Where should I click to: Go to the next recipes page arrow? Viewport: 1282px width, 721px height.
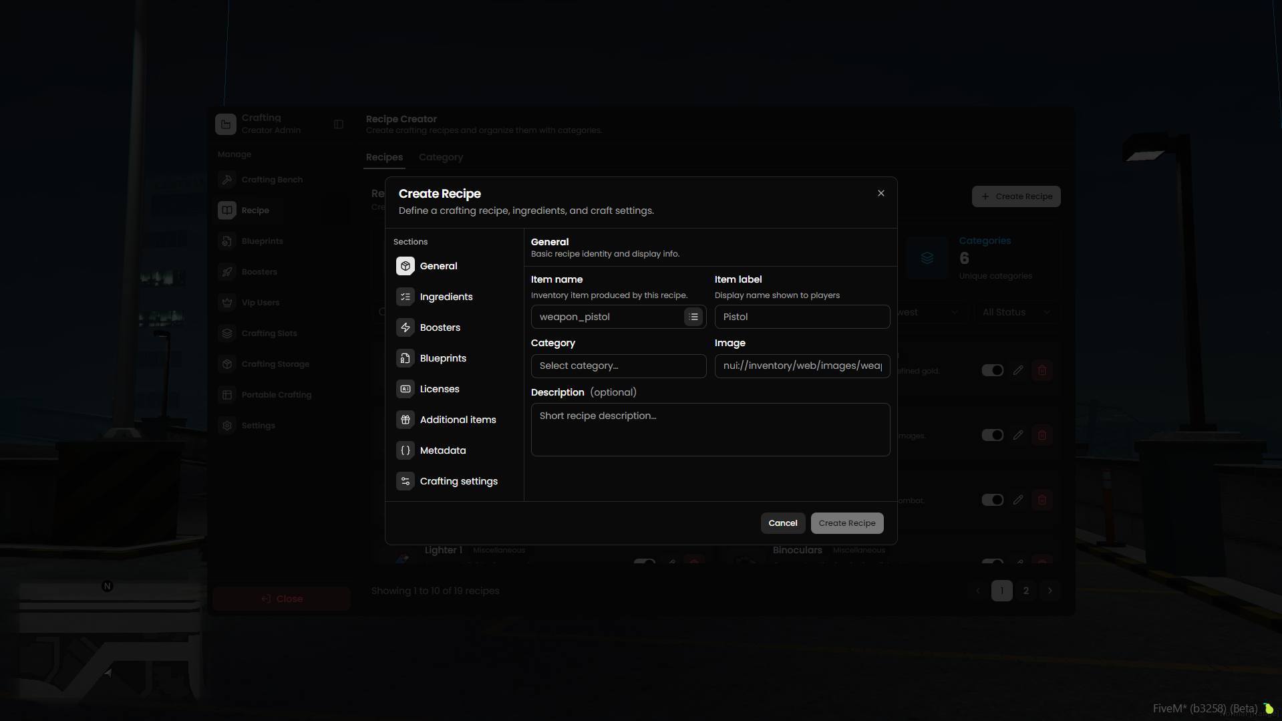[1050, 591]
